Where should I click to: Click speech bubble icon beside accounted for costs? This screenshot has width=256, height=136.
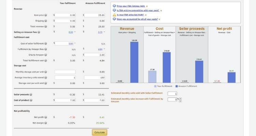[x=114, y=19]
